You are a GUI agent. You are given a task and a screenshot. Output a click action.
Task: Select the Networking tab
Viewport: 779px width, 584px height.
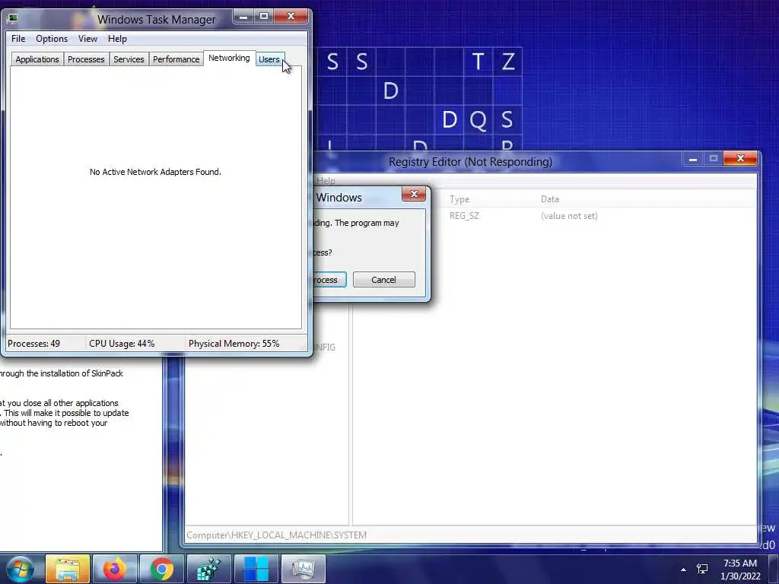point(229,58)
